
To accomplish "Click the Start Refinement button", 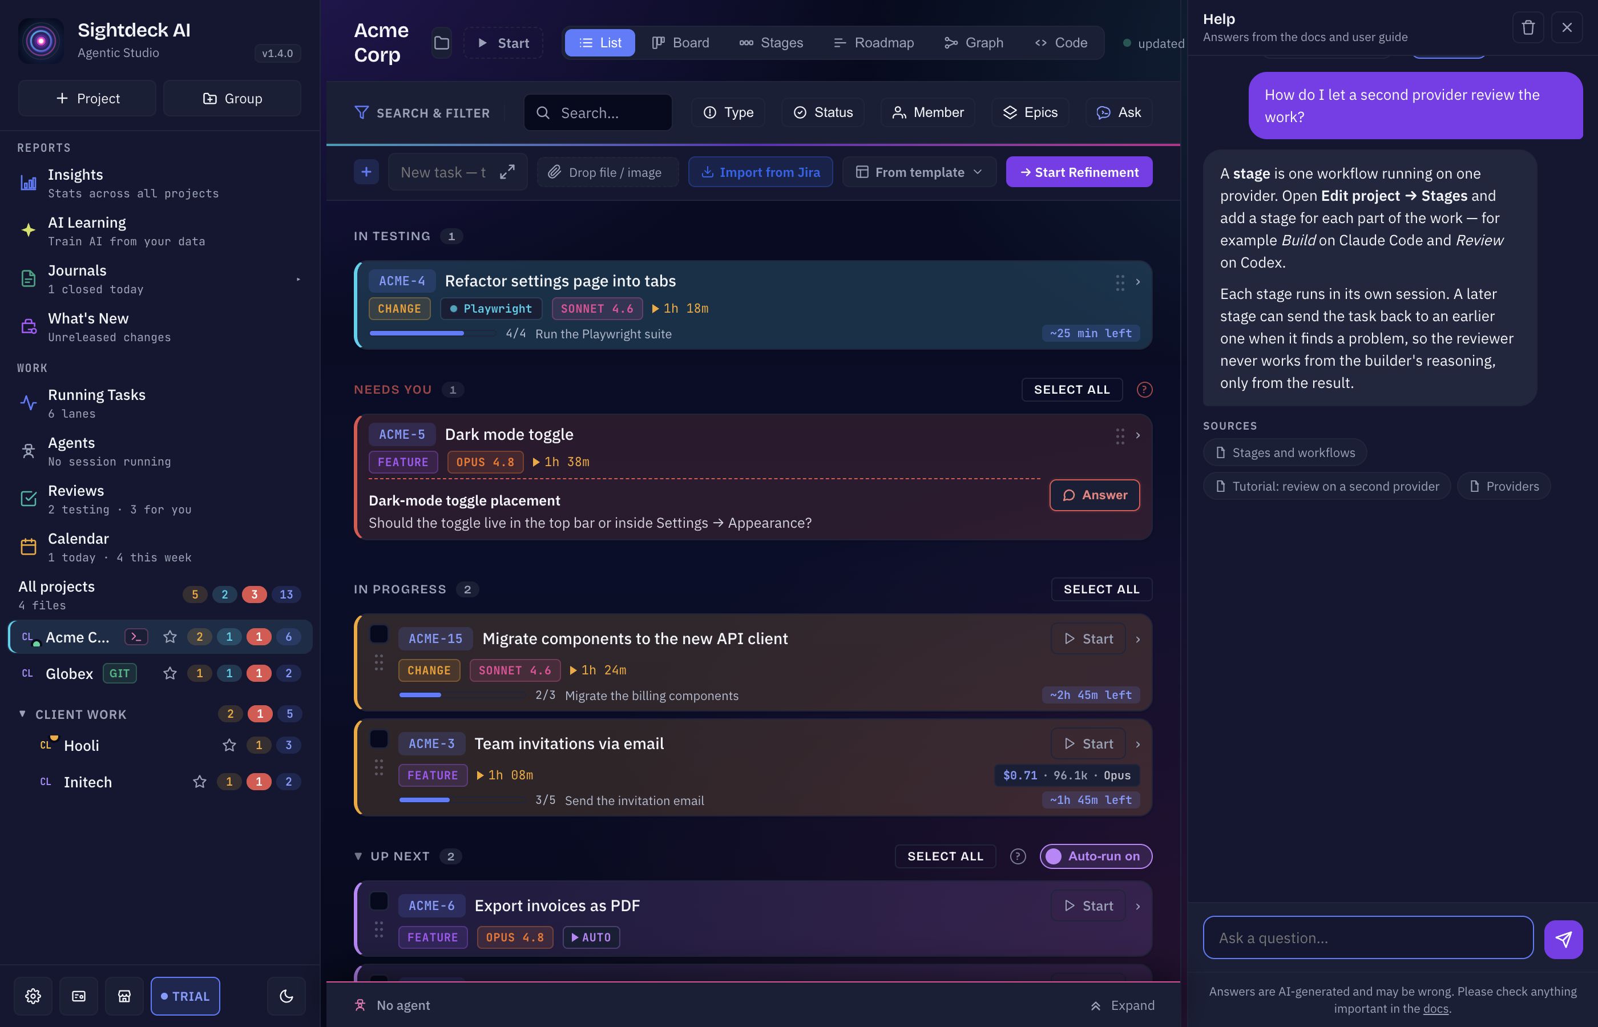I will 1079,172.
